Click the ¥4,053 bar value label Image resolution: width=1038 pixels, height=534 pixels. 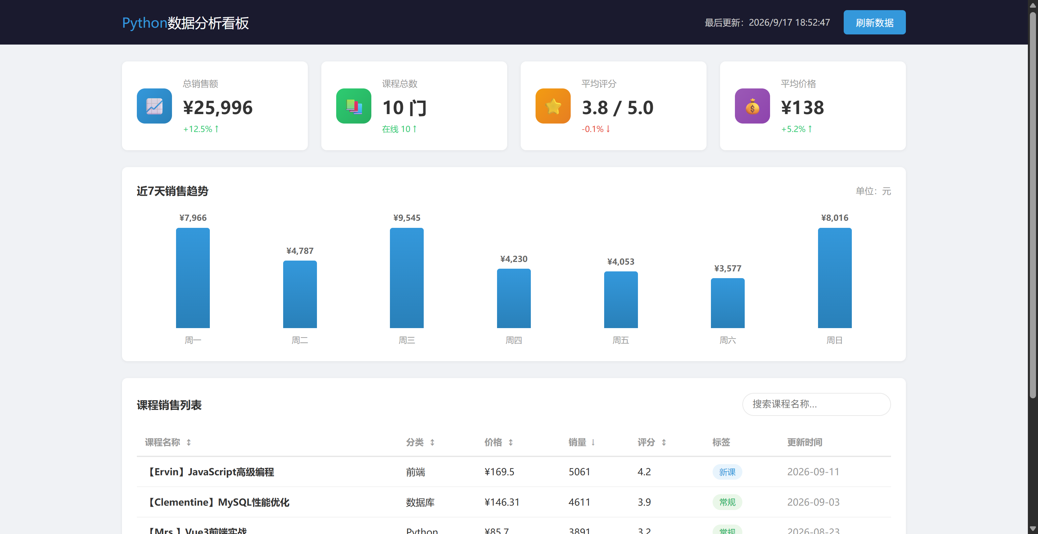click(621, 262)
